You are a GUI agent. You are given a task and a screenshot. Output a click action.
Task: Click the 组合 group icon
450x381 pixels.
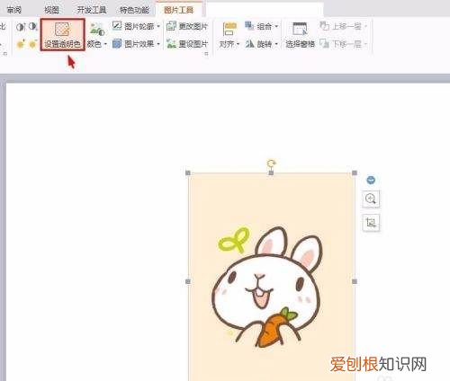tap(249, 26)
